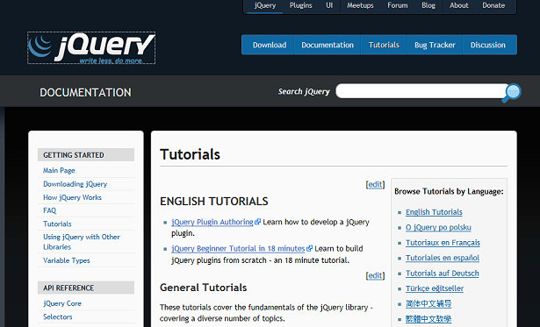Viewport: 540px width, 327px height.
Task: Open Plugins in the top navigation
Action: click(x=300, y=5)
